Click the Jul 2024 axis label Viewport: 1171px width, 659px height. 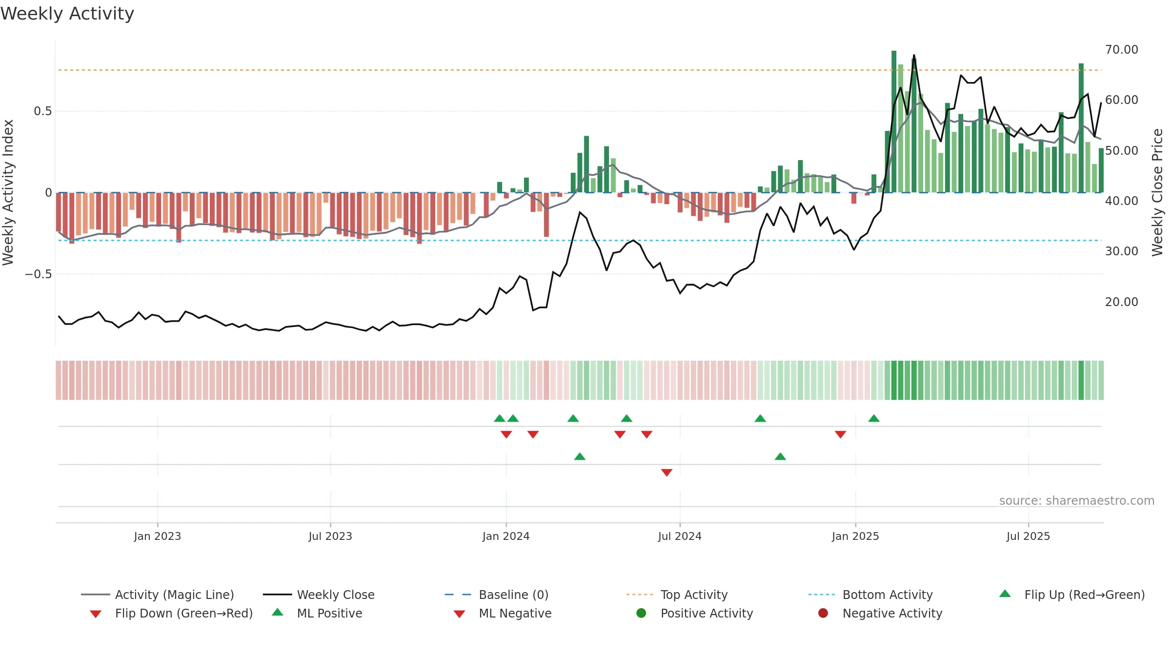(680, 536)
